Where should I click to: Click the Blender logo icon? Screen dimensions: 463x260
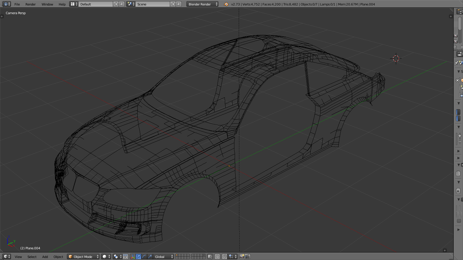point(226,4)
